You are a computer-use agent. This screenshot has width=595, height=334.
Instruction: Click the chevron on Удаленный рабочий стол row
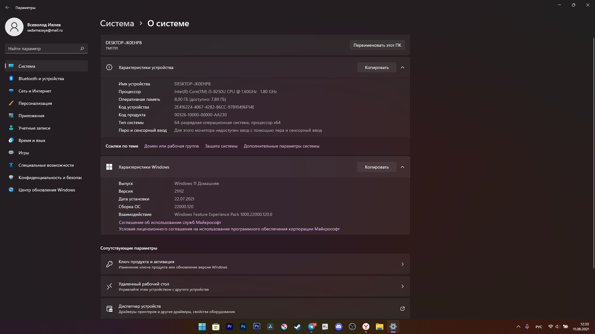pyautogui.click(x=402, y=286)
